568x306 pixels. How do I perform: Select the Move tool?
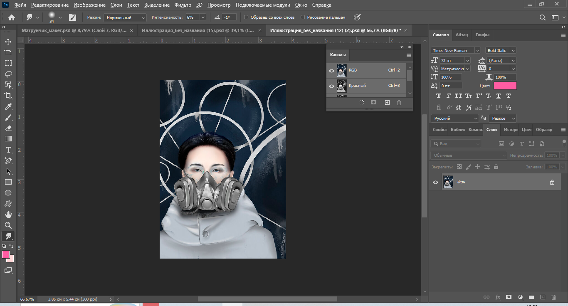point(8,42)
